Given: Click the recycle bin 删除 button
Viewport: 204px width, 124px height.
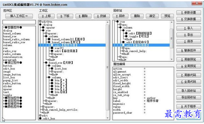Looking at the screenshot, I should tap(137, 16).
